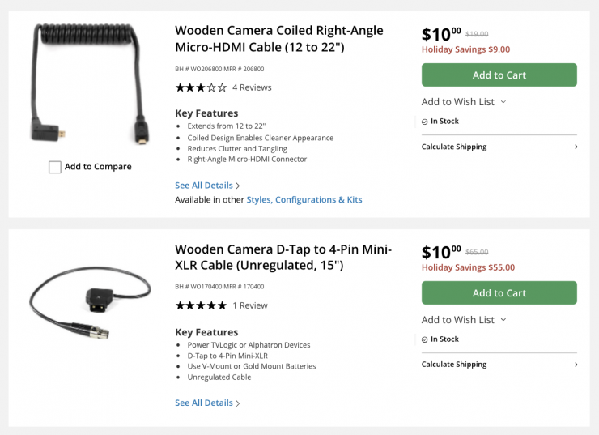Click the Coiled Right-Angle Micro-HDMI Cable title

coord(279,39)
